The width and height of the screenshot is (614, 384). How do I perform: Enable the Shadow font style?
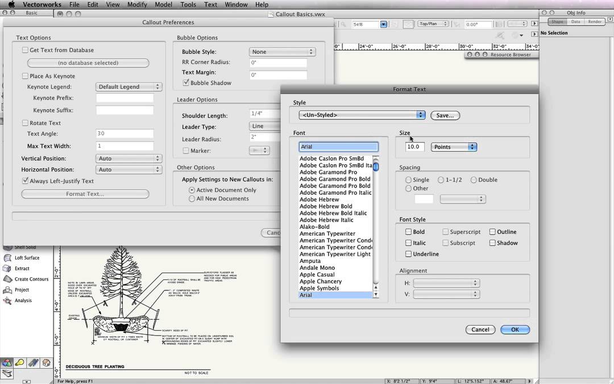pos(492,243)
